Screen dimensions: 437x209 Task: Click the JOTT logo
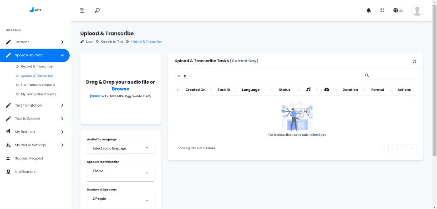pyautogui.click(x=35, y=10)
